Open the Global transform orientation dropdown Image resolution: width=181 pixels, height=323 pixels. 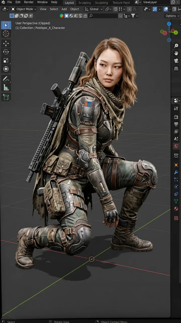pyautogui.click(x=93, y=9)
